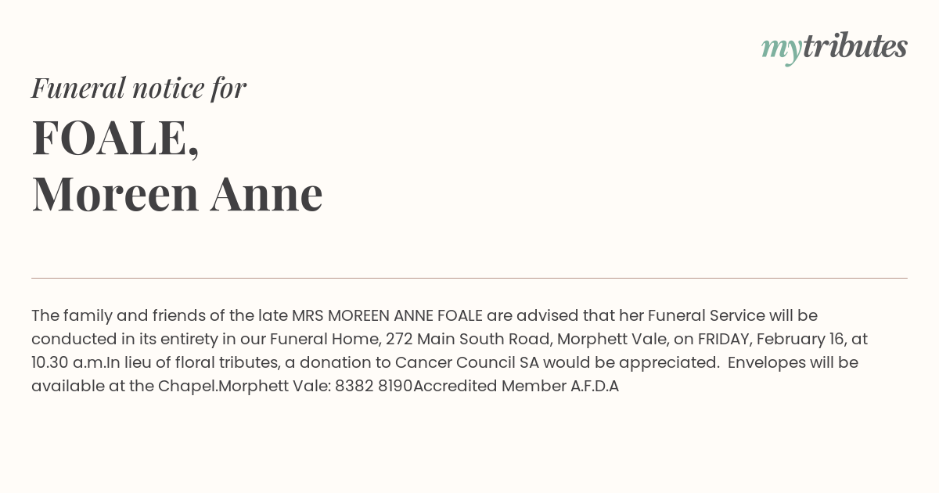
Task: Click the surname "FOALE," in title
Action: (x=116, y=138)
